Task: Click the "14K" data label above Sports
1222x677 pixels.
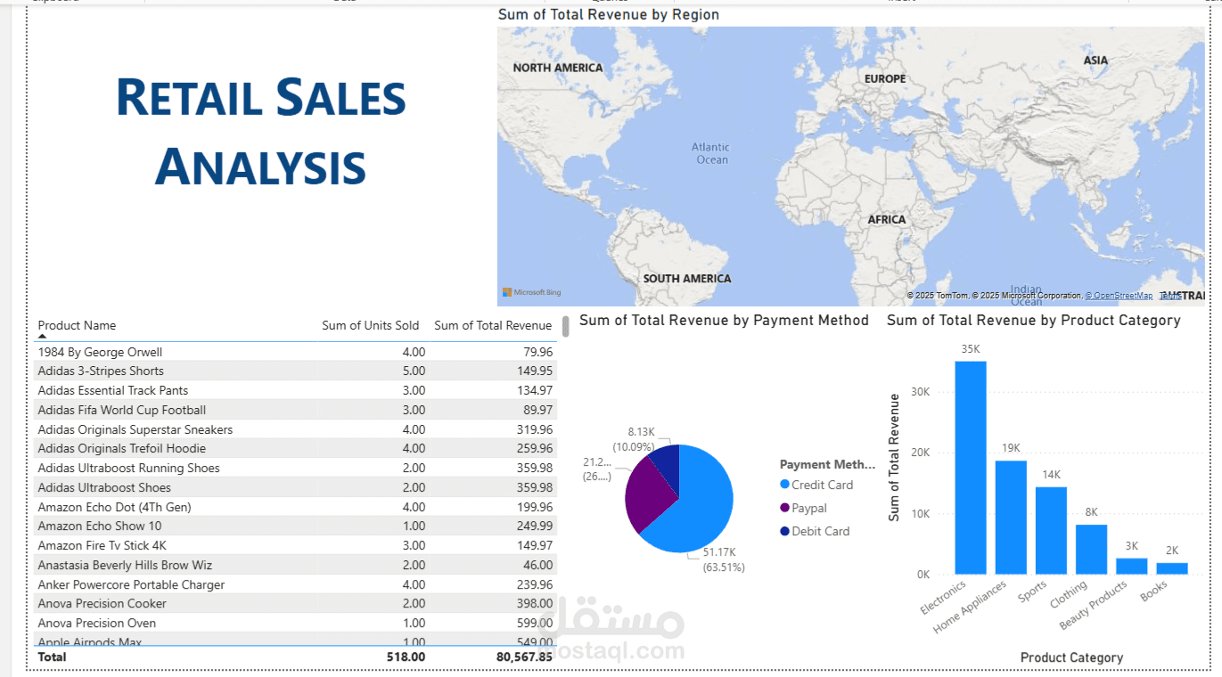Action: tap(1051, 475)
